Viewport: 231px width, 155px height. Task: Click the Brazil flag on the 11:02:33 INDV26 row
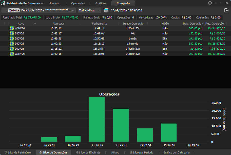click(x=12, y=44)
